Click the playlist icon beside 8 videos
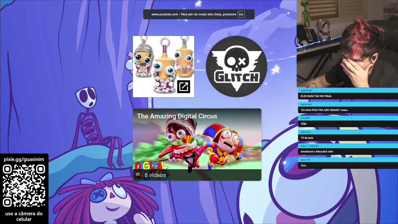Viewport: 398px width, 224px height. point(138,175)
